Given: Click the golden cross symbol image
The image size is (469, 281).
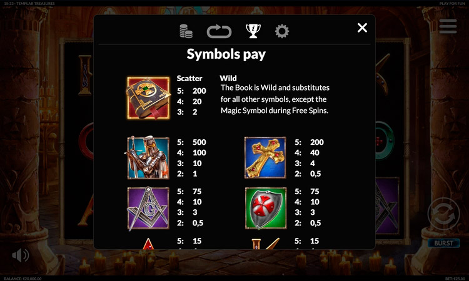Looking at the screenshot, I should pos(265,157).
